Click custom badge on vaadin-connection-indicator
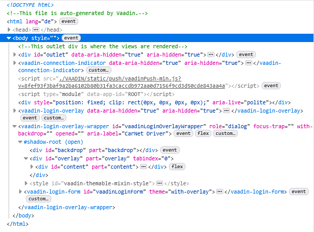Image resolution: width=314 pixels, height=232 pixels. click(x=98, y=70)
